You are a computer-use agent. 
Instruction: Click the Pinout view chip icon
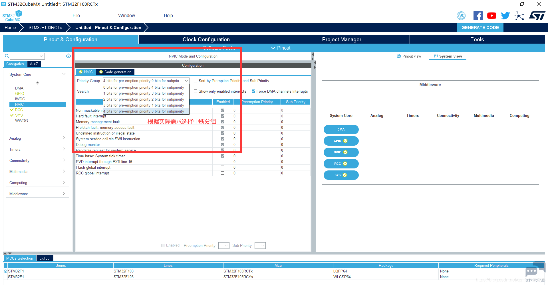[x=399, y=56]
